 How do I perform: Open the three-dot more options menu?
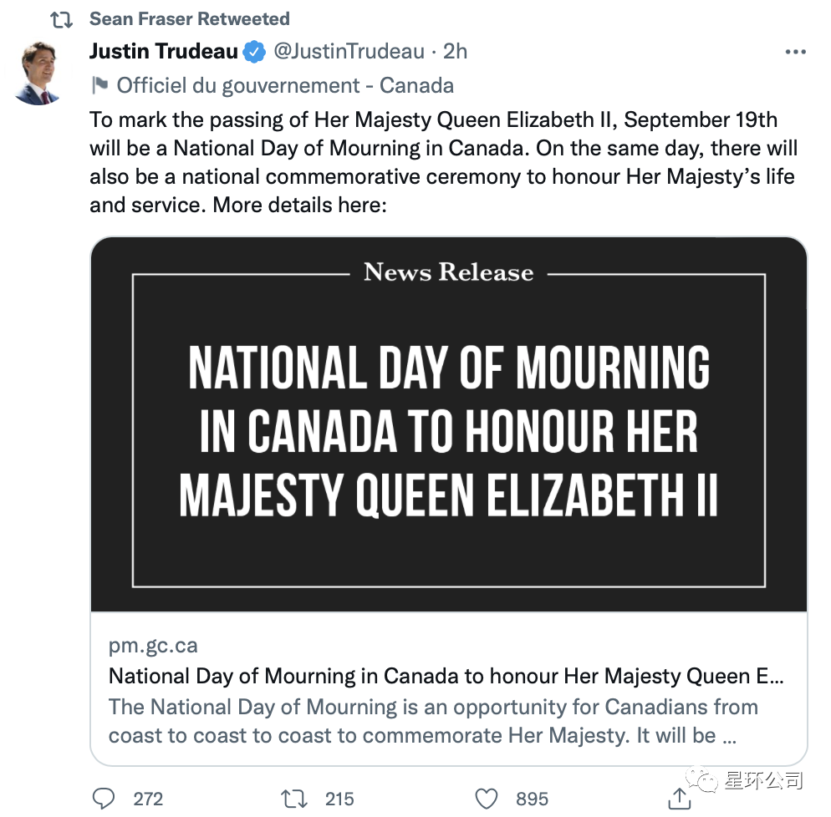(x=795, y=52)
